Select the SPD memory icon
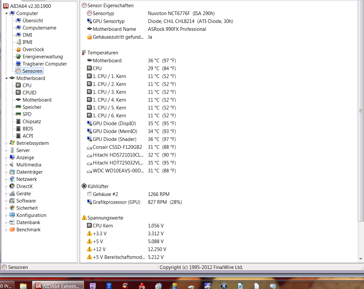 (18, 114)
